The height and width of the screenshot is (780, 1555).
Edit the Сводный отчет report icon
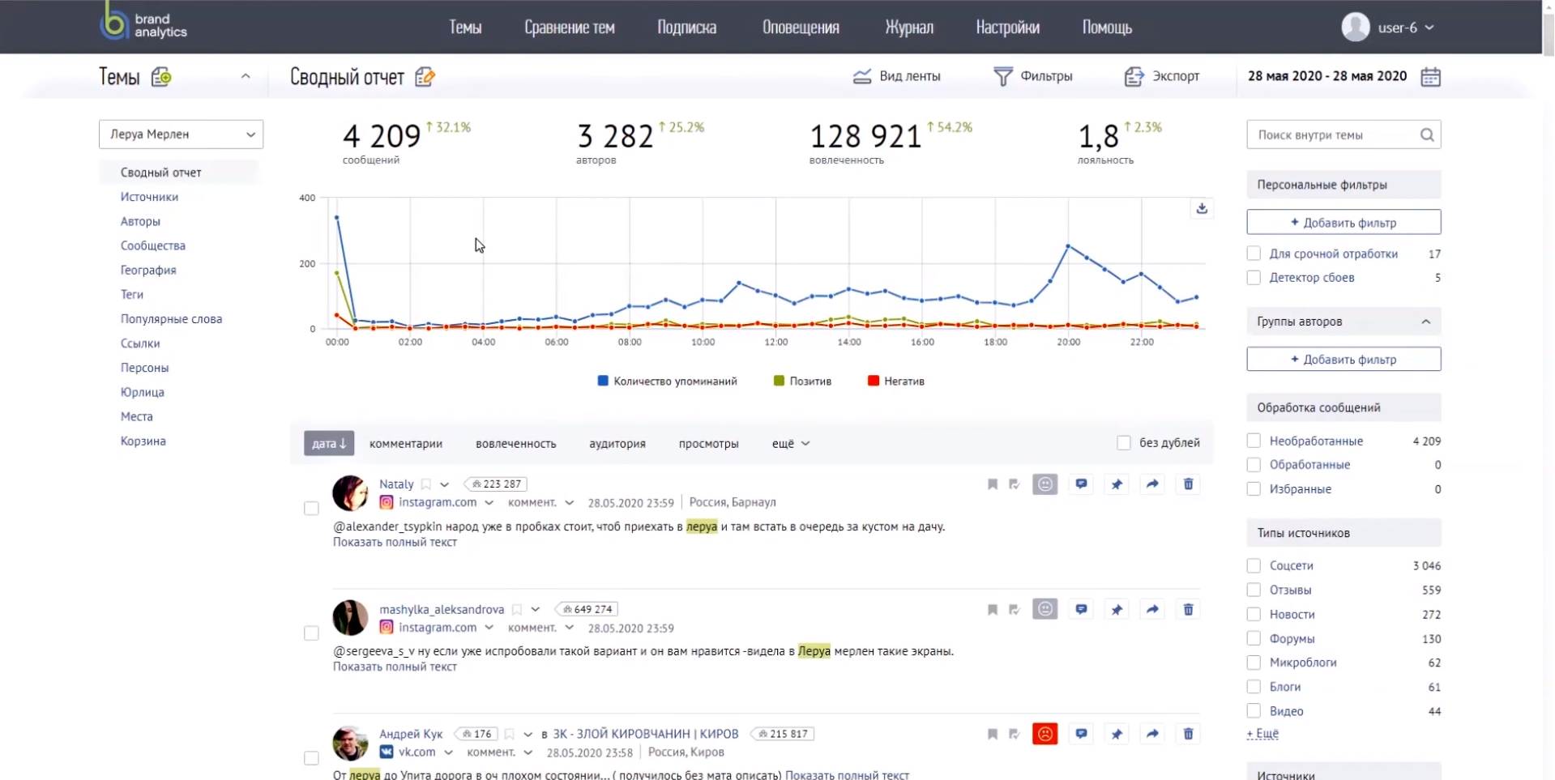tap(425, 77)
